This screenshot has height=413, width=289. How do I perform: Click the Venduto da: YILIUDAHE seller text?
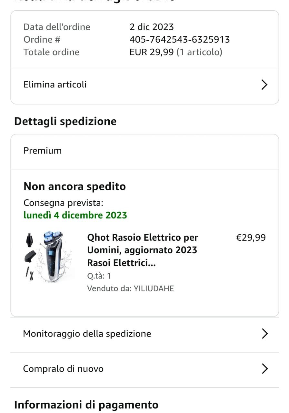130,288
